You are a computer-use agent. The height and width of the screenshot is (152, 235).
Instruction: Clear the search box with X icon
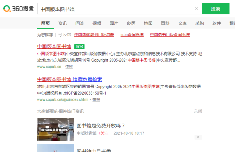coord(196,9)
